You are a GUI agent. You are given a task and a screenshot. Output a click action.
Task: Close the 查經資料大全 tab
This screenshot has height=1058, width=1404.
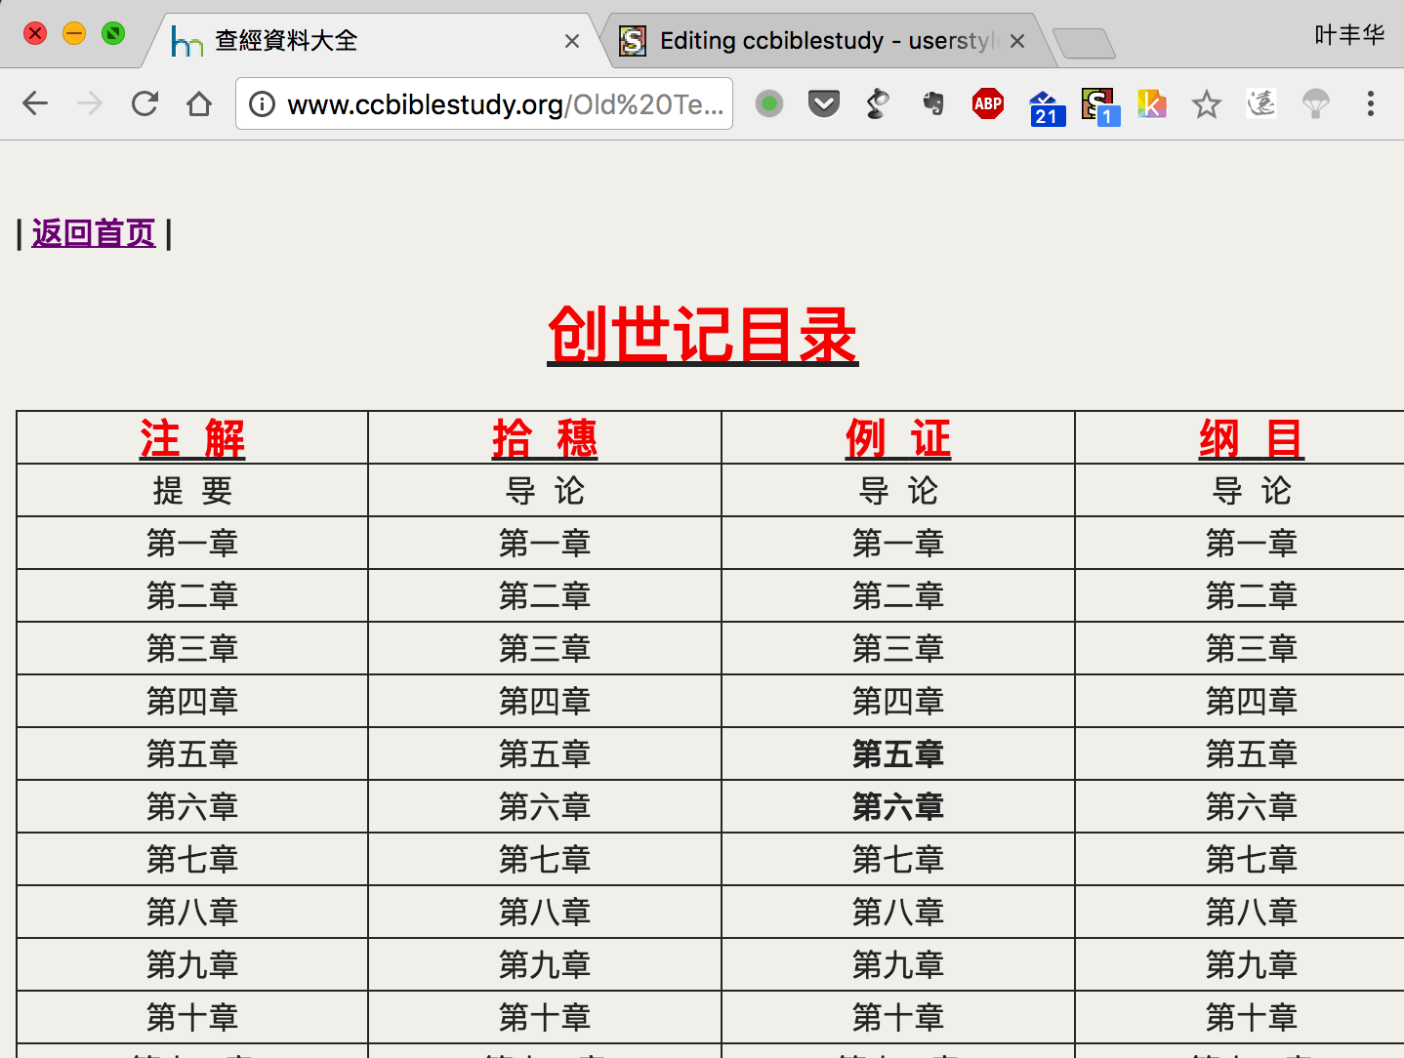coord(572,41)
